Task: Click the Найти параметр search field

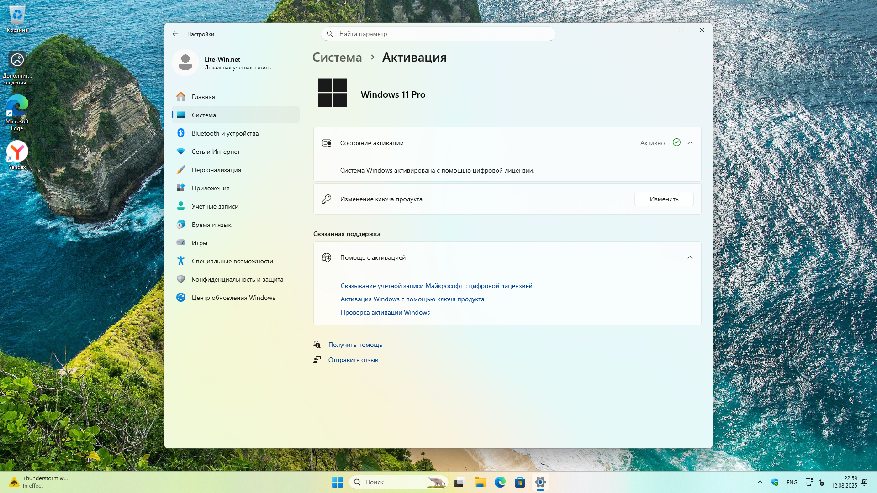Action: coord(438,34)
